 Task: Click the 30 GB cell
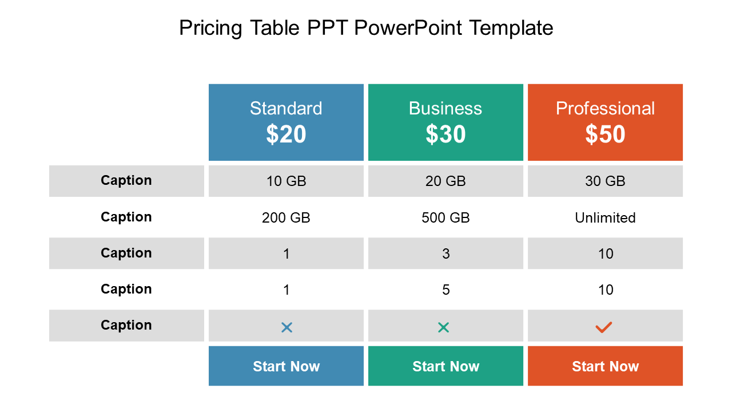coord(605,181)
